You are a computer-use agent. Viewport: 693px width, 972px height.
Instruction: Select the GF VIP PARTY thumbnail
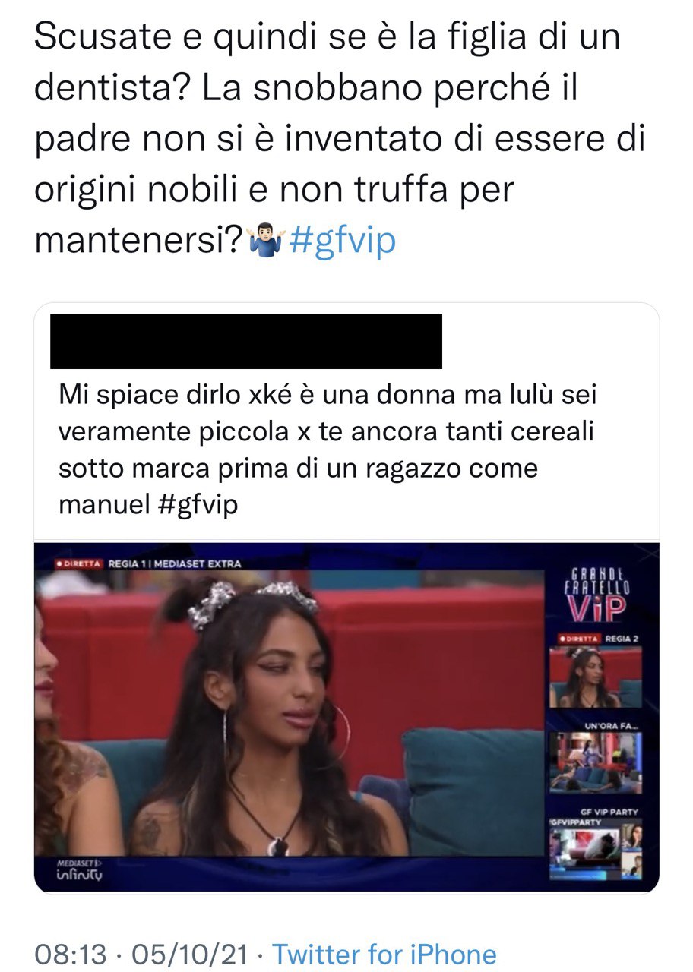point(596,849)
